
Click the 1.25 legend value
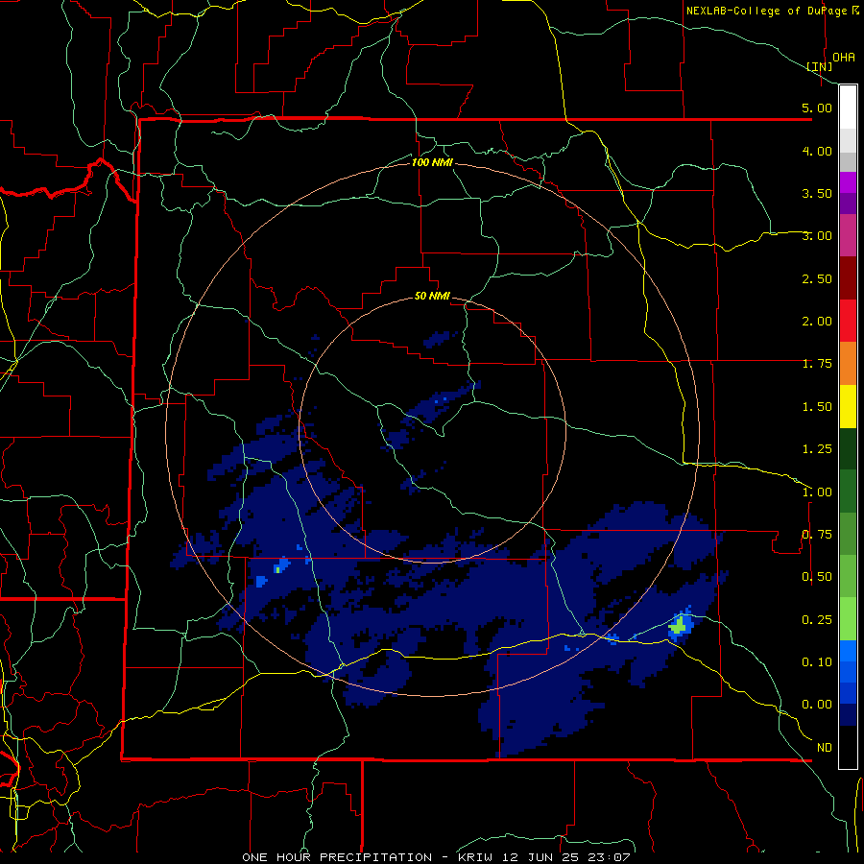point(817,449)
